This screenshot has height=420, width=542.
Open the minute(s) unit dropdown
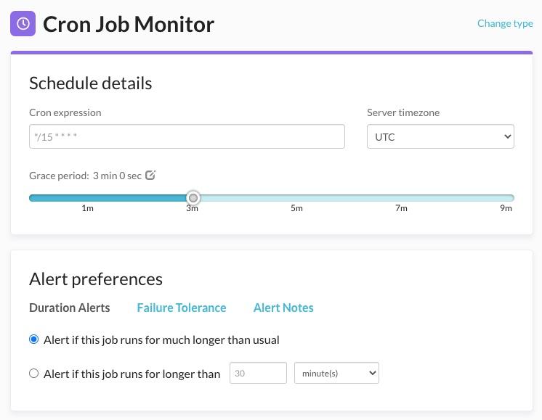point(336,374)
